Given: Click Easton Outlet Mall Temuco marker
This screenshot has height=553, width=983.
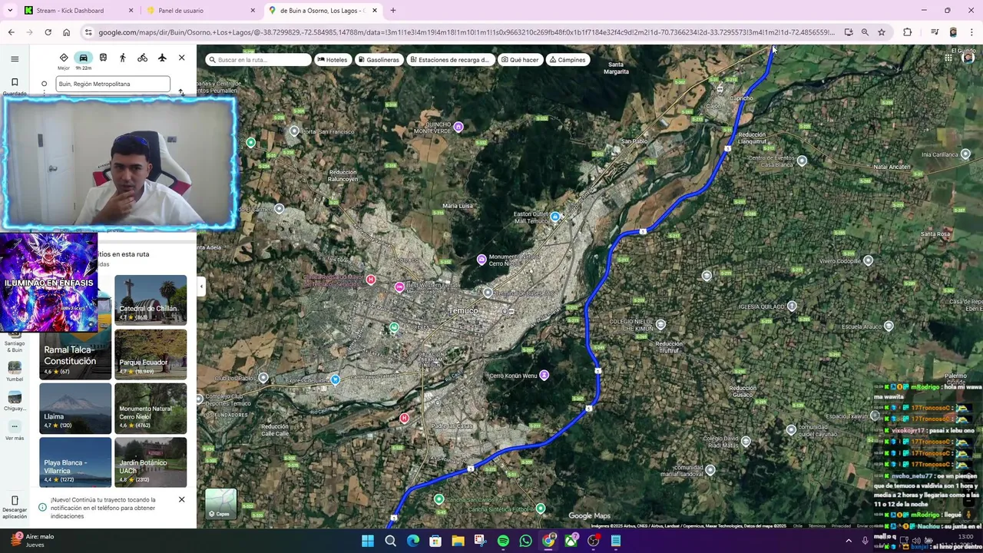Looking at the screenshot, I should (555, 217).
